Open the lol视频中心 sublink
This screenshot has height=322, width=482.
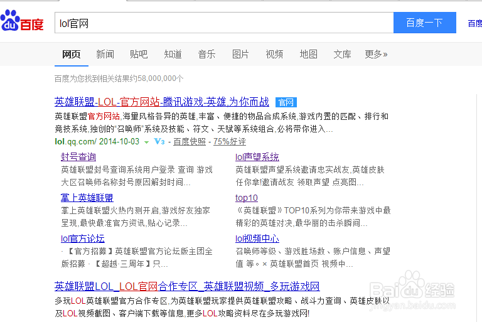coord(257,239)
